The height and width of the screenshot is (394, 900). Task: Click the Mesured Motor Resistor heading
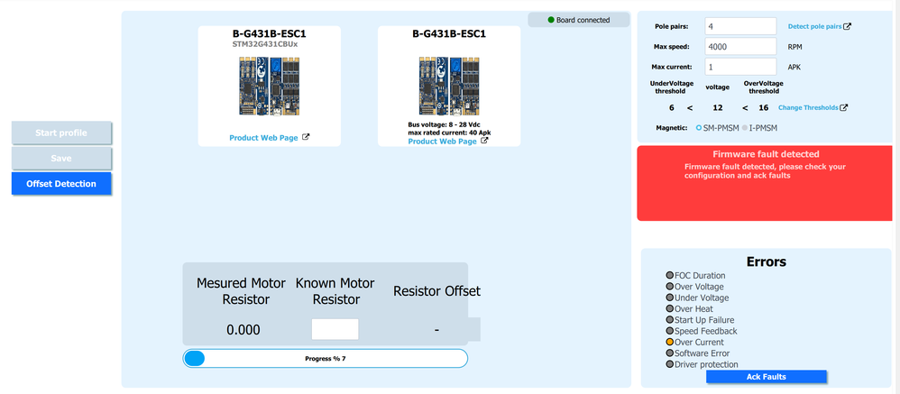(241, 291)
